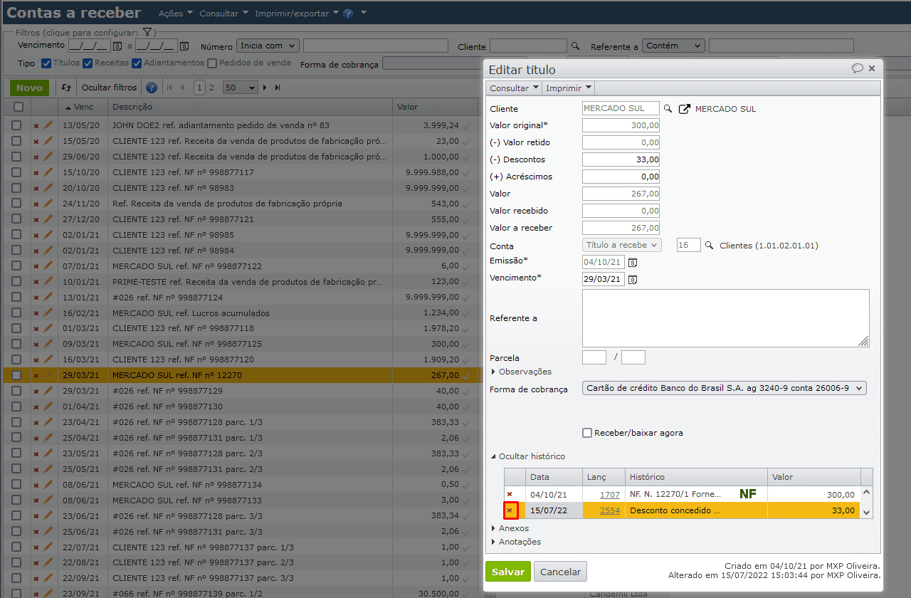Go to next page arrow
Viewport: 911px width, 598px height.
coord(265,88)
